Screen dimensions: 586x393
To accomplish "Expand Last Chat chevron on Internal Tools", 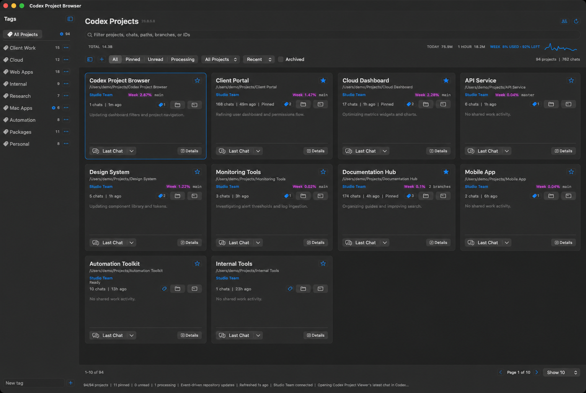I will (x=258, y=336).
